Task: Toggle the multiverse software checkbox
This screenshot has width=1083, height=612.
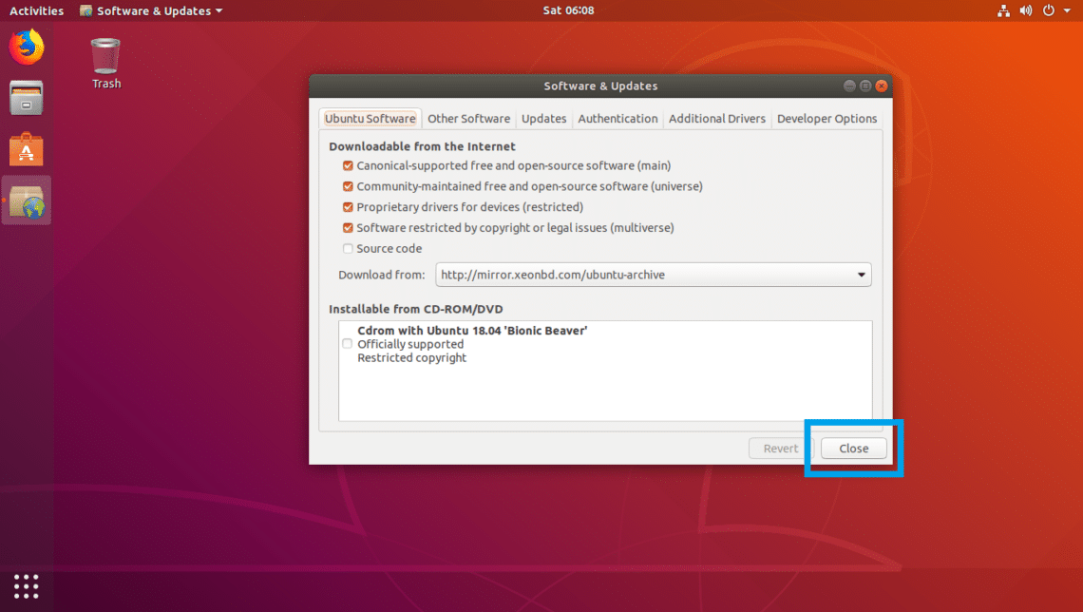Action: (348, 228)
